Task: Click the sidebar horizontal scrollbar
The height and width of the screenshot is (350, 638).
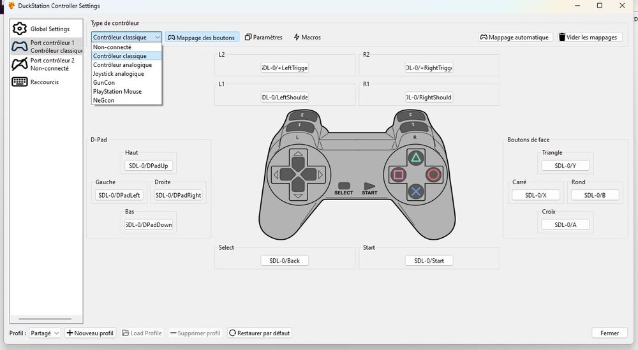Action: 45,319
